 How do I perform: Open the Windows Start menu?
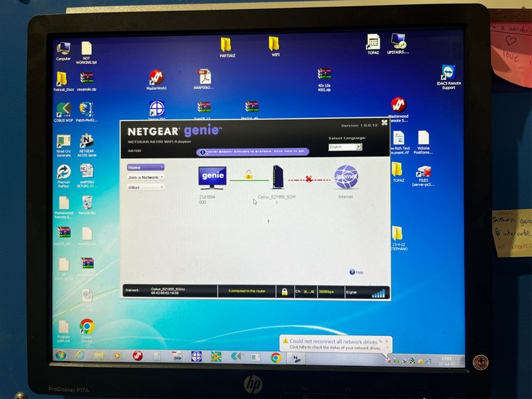tap(61, 356)
